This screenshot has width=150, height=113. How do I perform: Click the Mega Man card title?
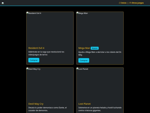tap(84, 48)
